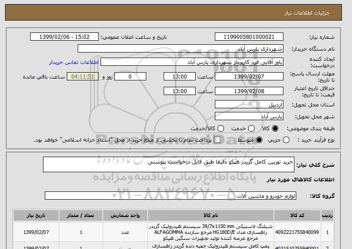Click the ردیف column header
This screenshot has width=352, height=249.
(x=327, y=215)
